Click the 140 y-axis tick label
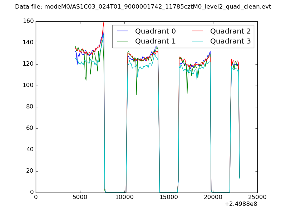 29,43
